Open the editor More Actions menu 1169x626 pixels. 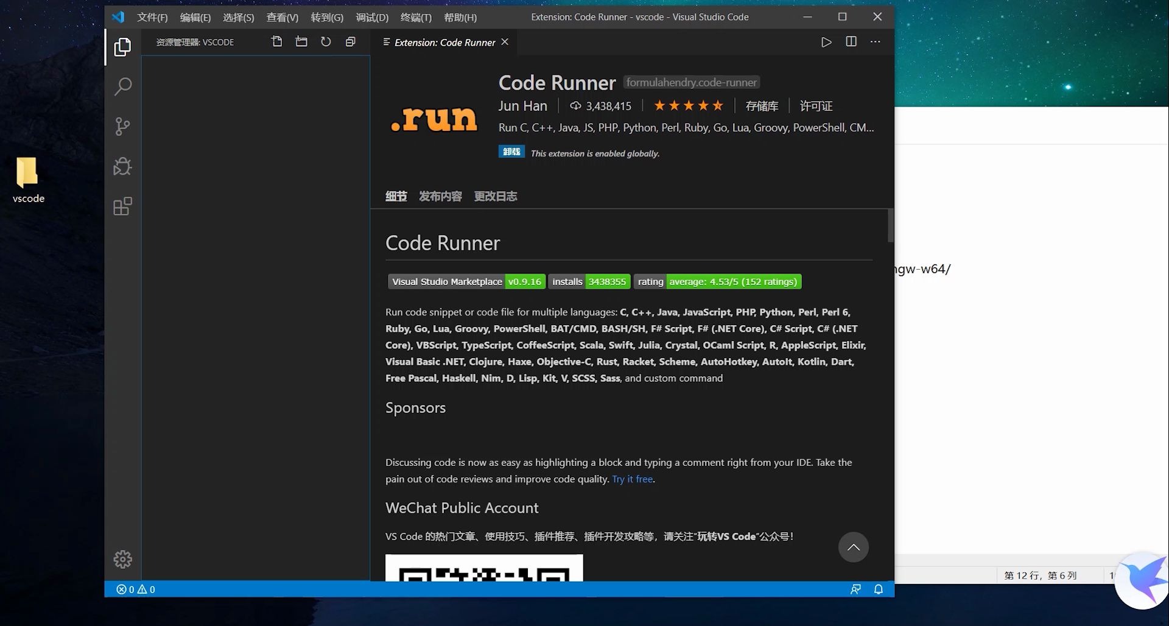pyautogui.click(x=876, y=41)
